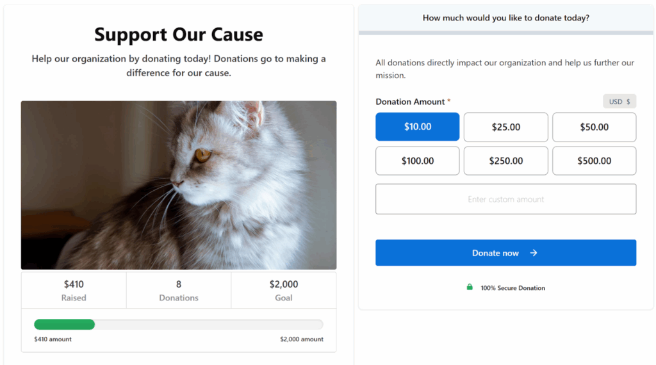Pick the $500.00 donation option
This screenshot has width=656, height=365.
594,161
